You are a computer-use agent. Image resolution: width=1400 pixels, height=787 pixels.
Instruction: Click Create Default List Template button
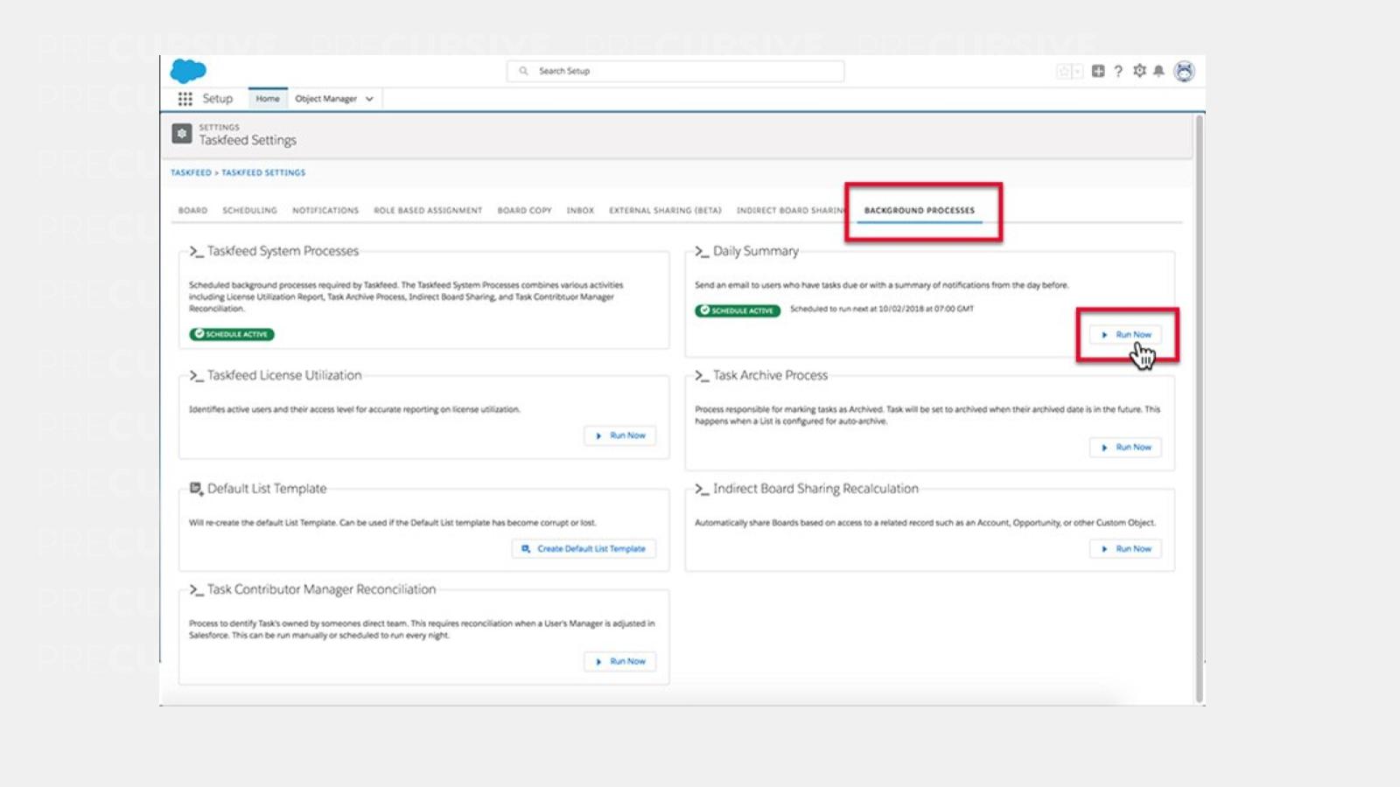(x=584, y=549)
